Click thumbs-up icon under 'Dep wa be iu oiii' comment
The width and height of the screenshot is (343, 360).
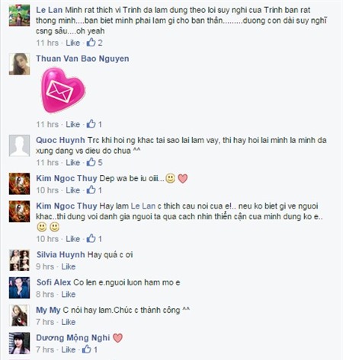point(91,190)
